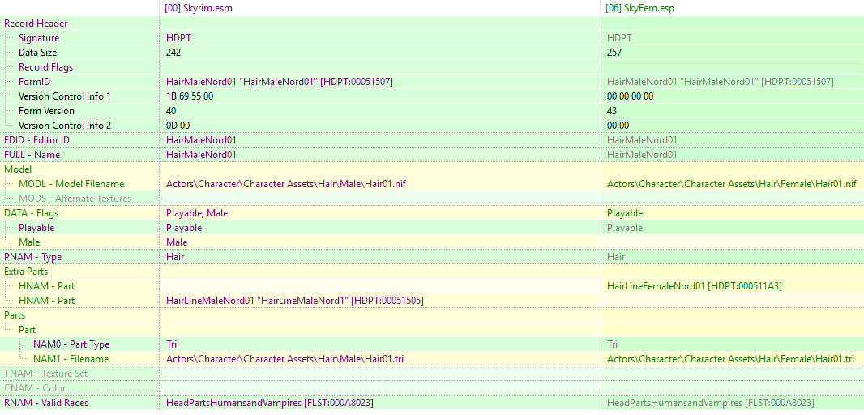
Task: Click MODL - Model Filename row label
Action: point(71,184)
